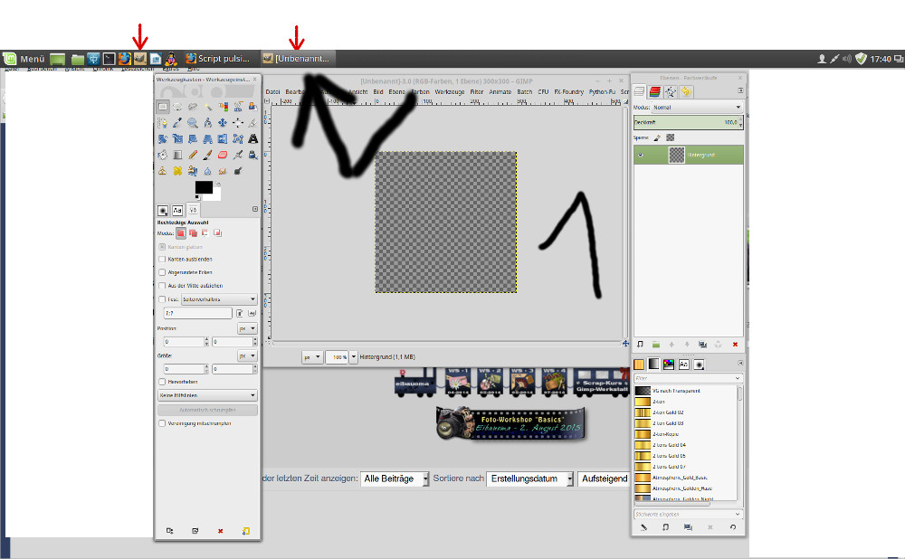
Task: Open the status bar unit px dropdown
Action: click(x=311, y=357)
